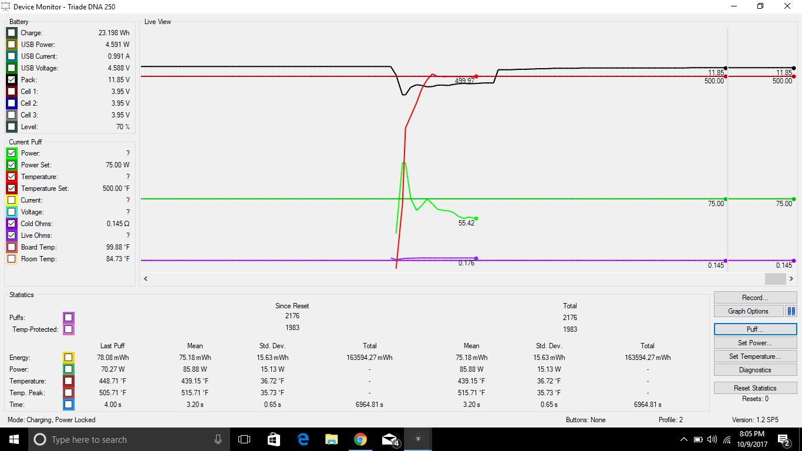Click the Record... button
This screenshot has height=451, width=802.
tap(755, 298)
